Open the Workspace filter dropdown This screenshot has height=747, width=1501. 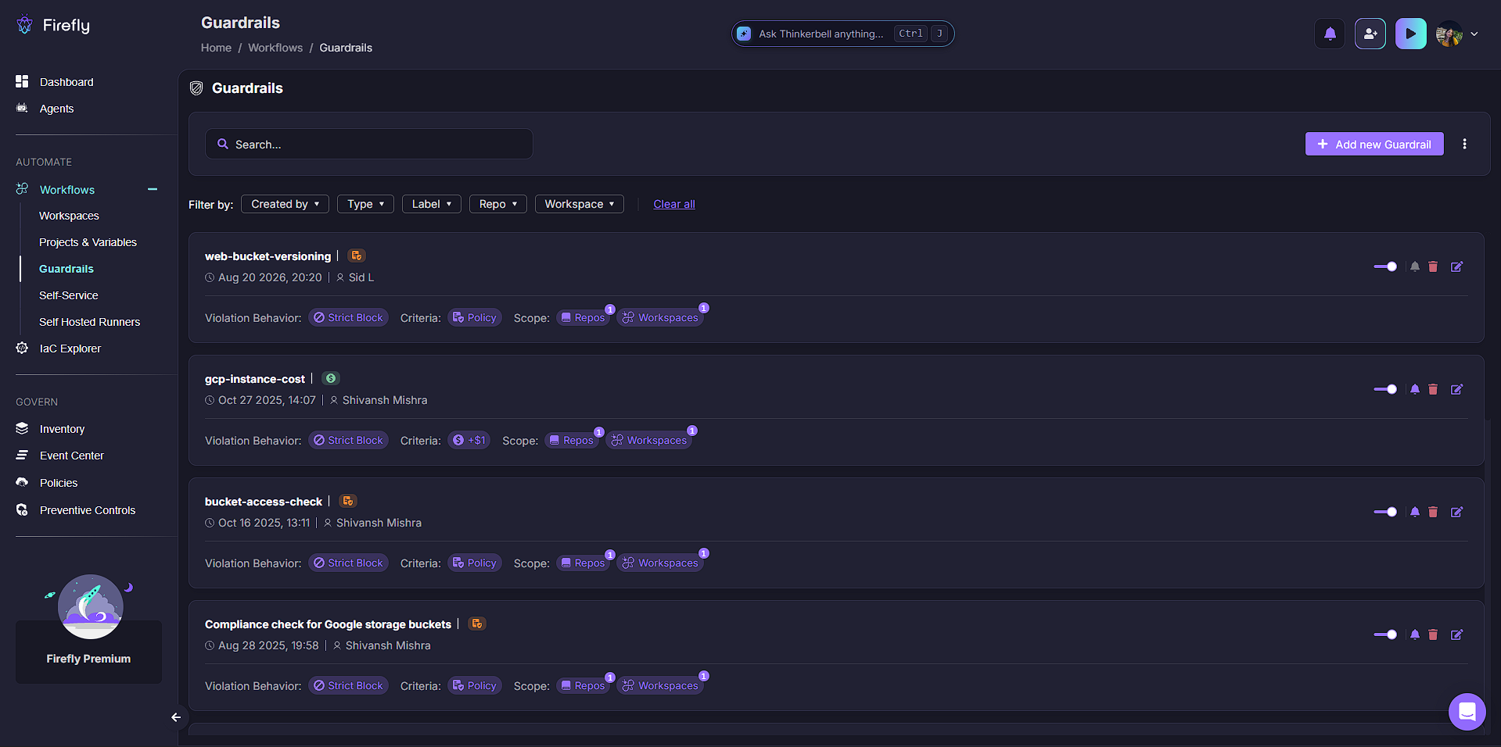pos(580,204)
